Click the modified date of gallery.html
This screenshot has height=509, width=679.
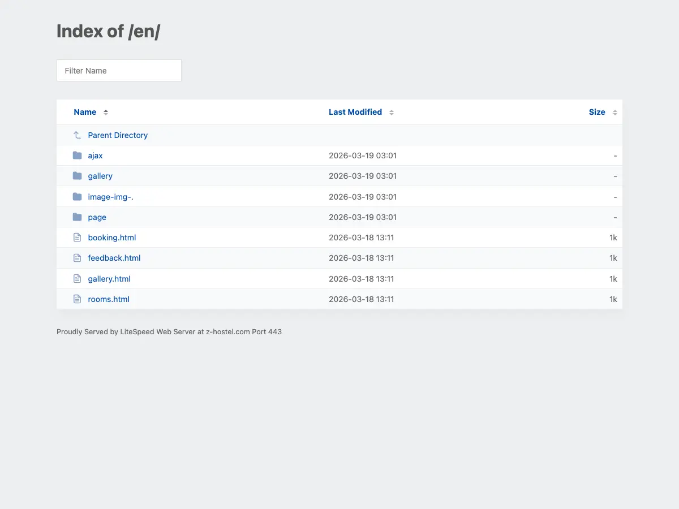tap(362, 279)
